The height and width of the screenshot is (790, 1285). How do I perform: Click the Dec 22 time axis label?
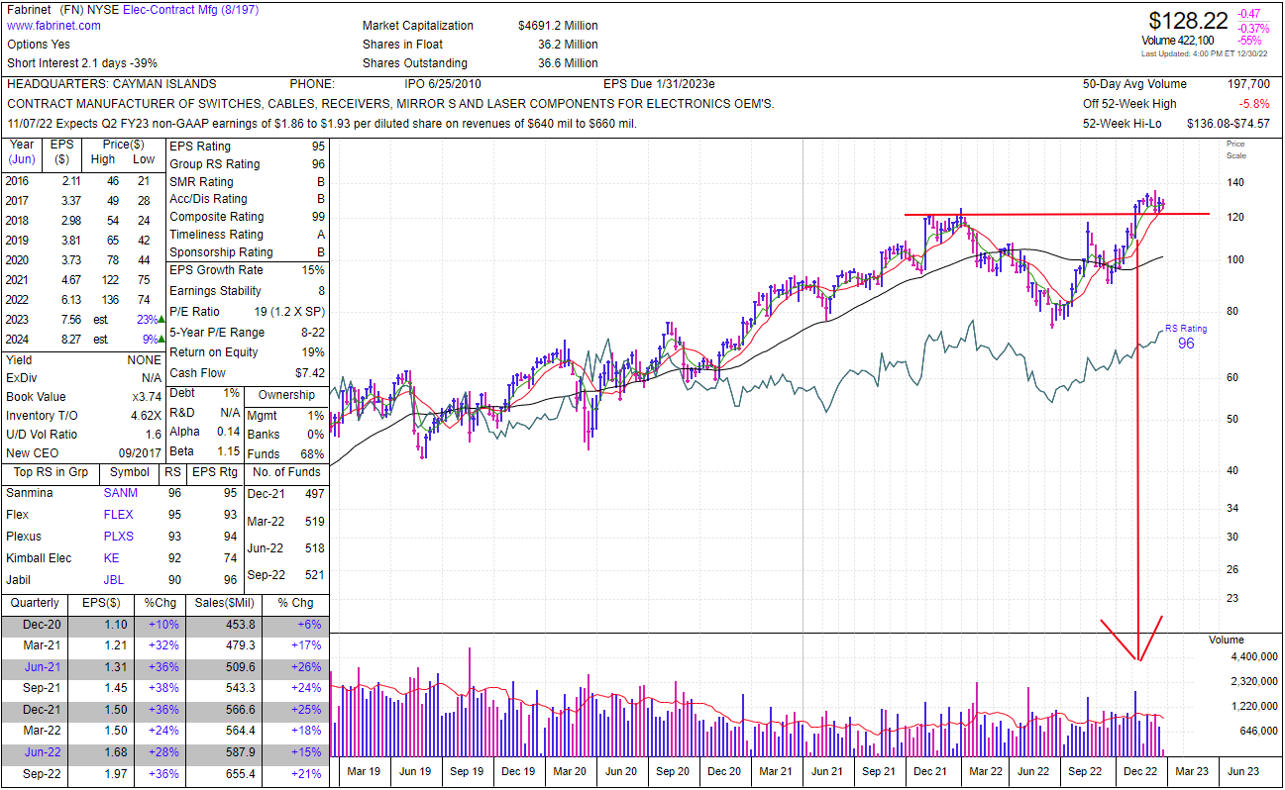[1139, 771]
